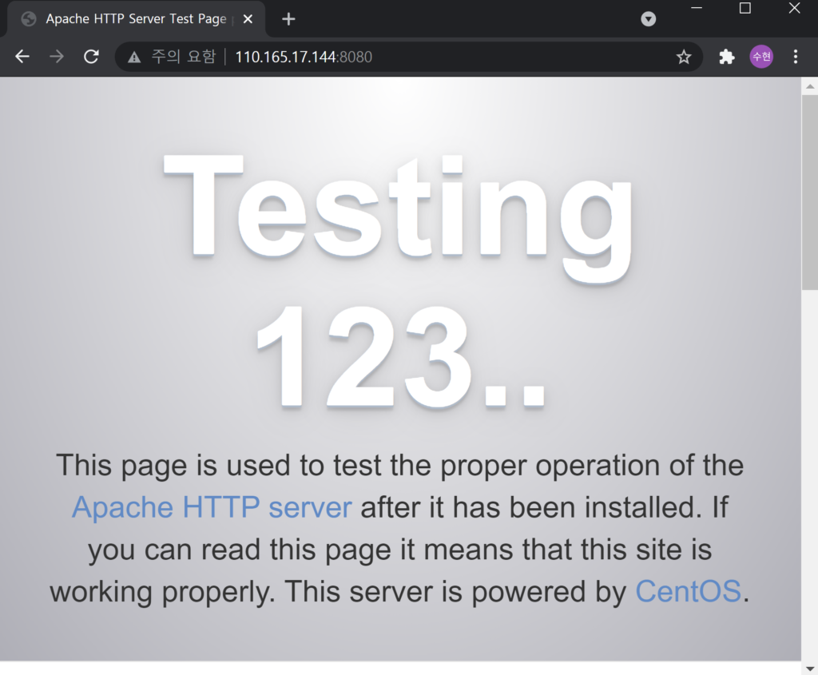
Task: Bookmark this page with the star icon
Action: click(x=684, y=57)
